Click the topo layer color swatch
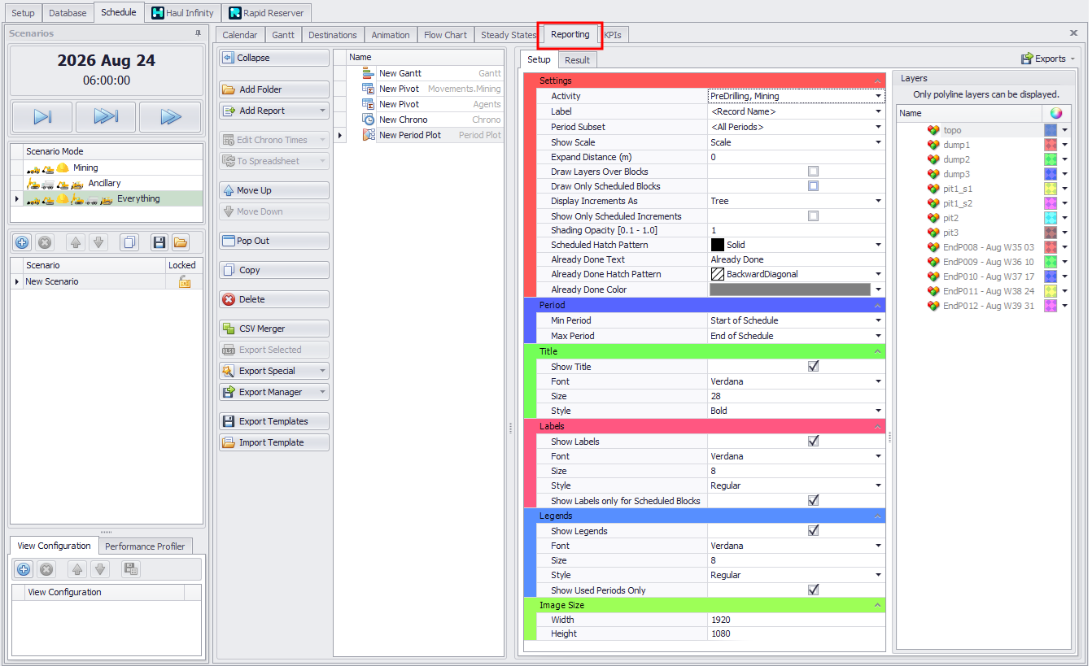Viewport: 1092px width, 666px height. click(x=1051, y=130)
